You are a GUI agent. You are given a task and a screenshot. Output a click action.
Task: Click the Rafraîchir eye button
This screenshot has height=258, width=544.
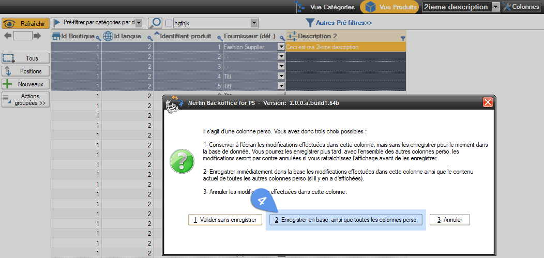[25, 23]
